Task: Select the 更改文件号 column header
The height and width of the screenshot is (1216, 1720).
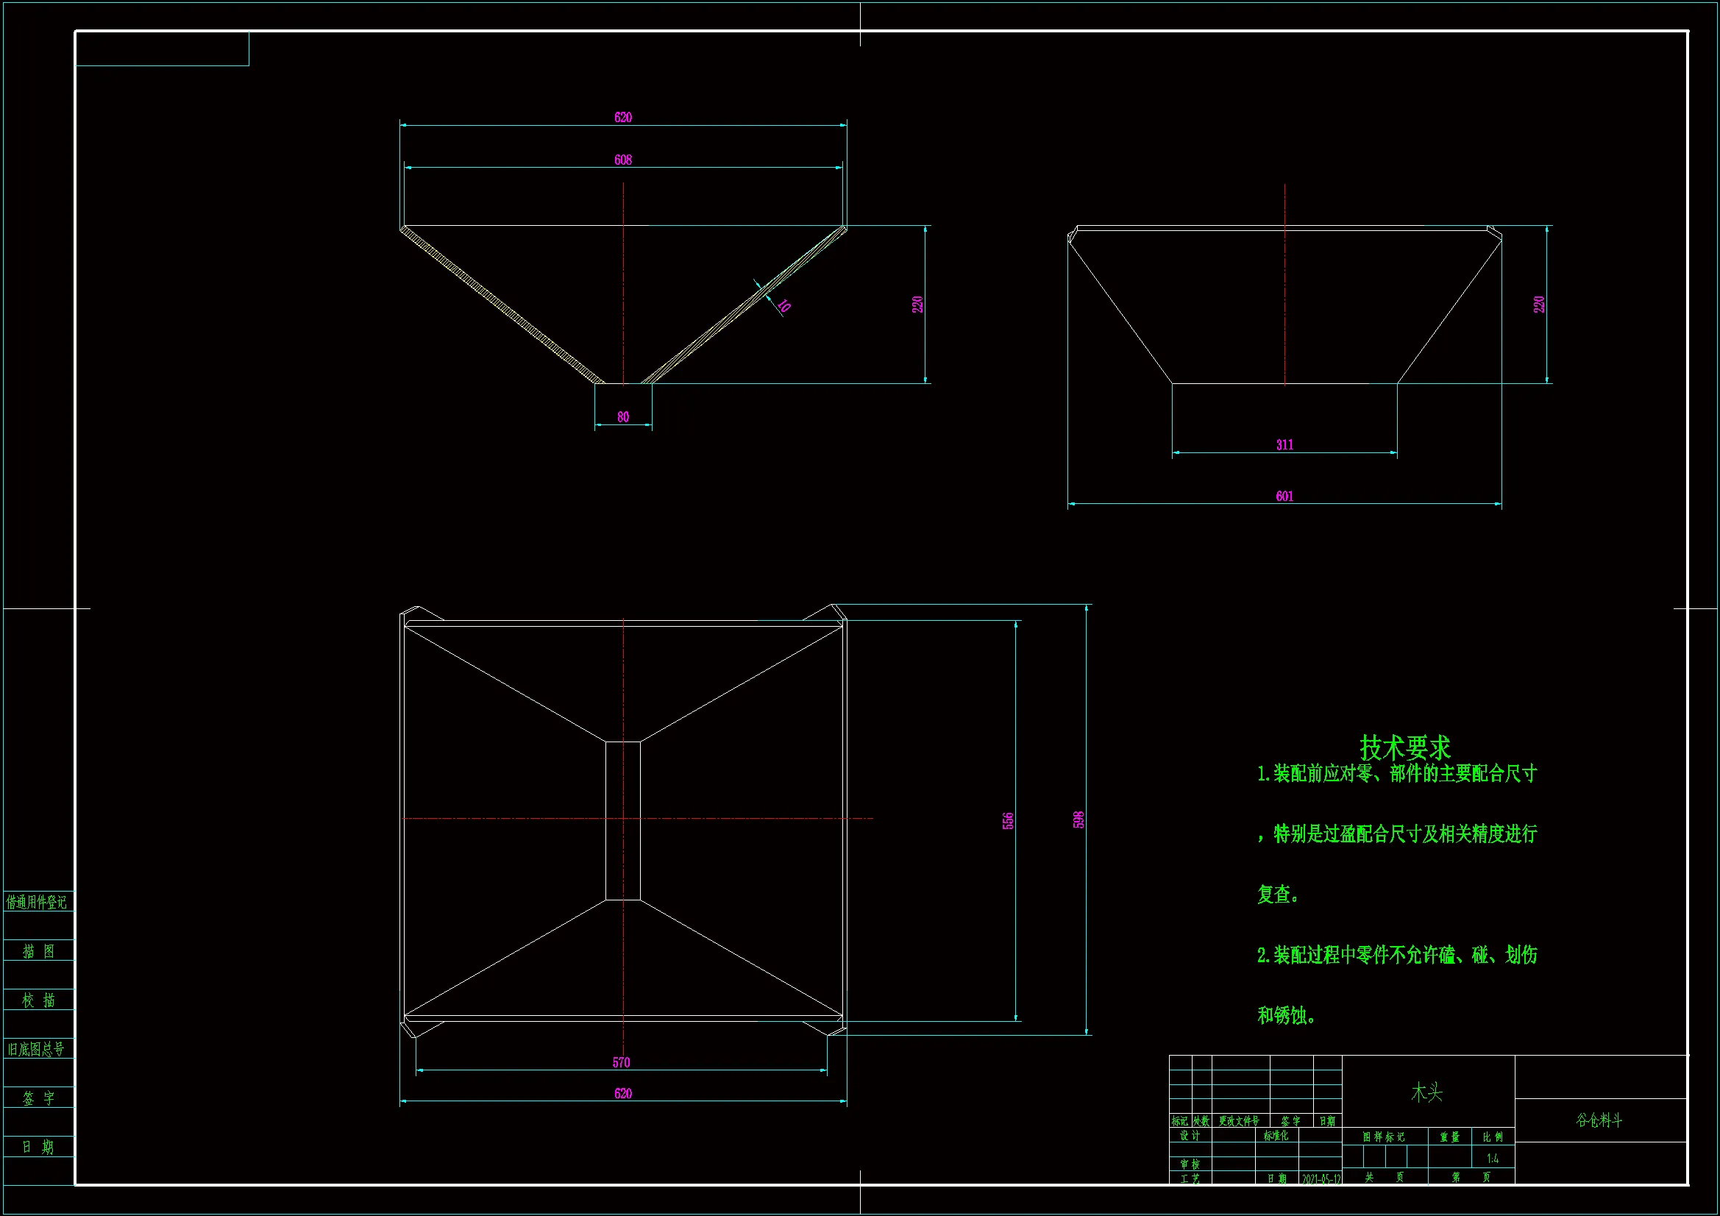Action: point(1238,1121)
